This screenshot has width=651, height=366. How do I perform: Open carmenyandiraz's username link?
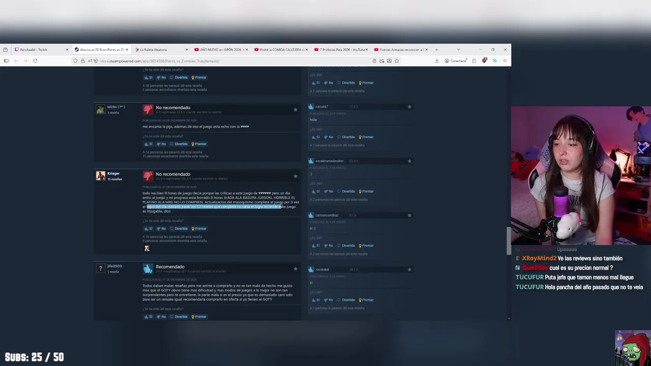[x=327, y=216]
